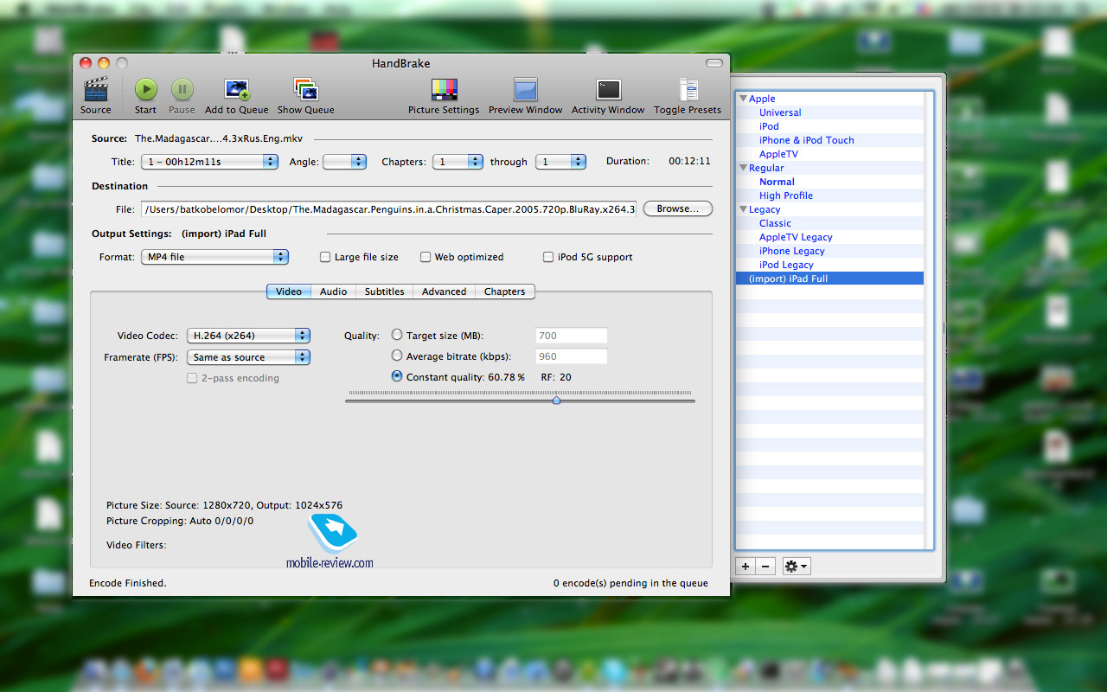The height and width of the screenshot is (692, 1107).
Task: Switch to the Audio tab
Action: (x=333, y=292)
